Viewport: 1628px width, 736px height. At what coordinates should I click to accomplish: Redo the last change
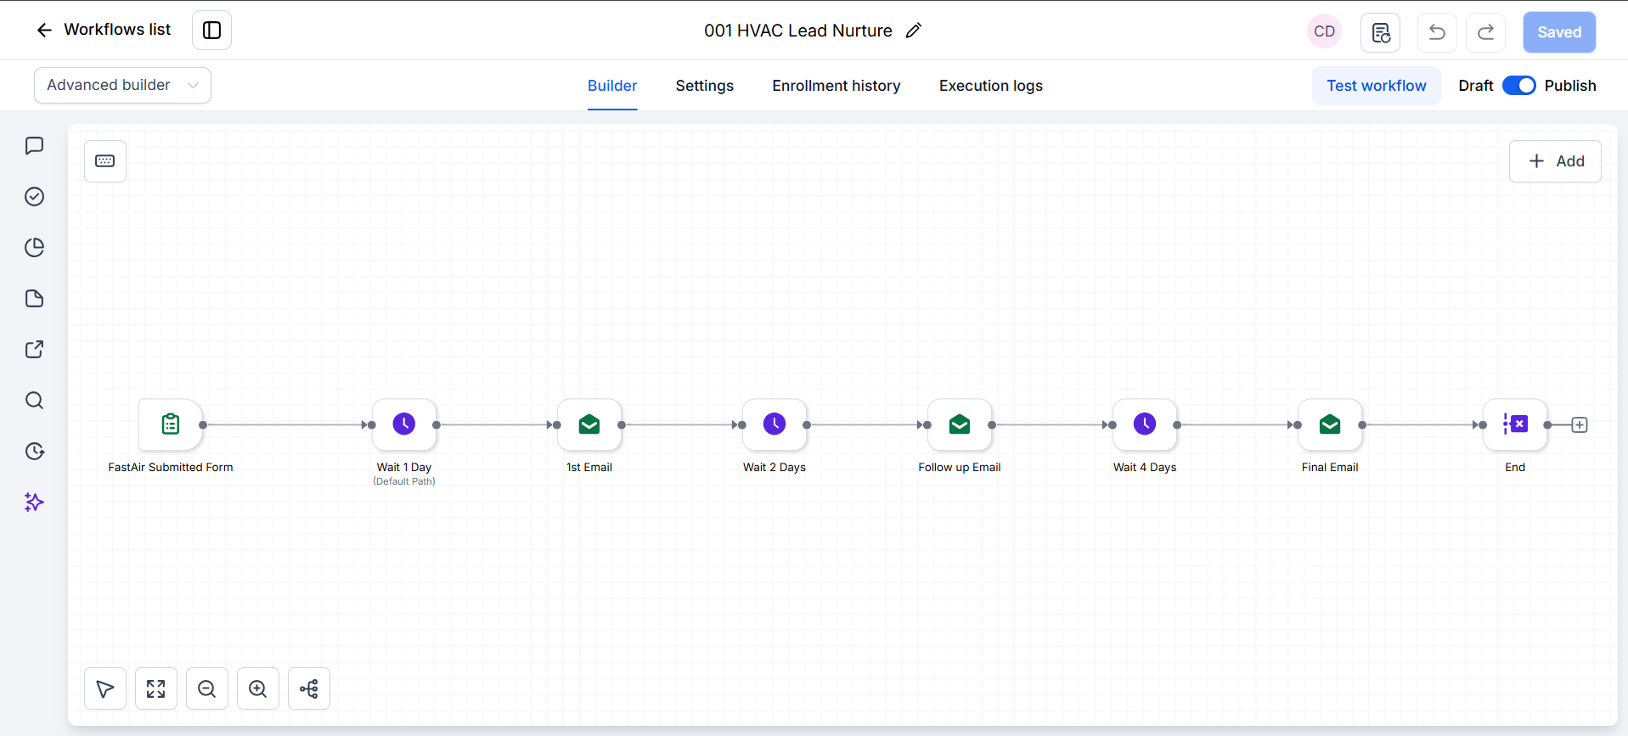[1485, 32]
